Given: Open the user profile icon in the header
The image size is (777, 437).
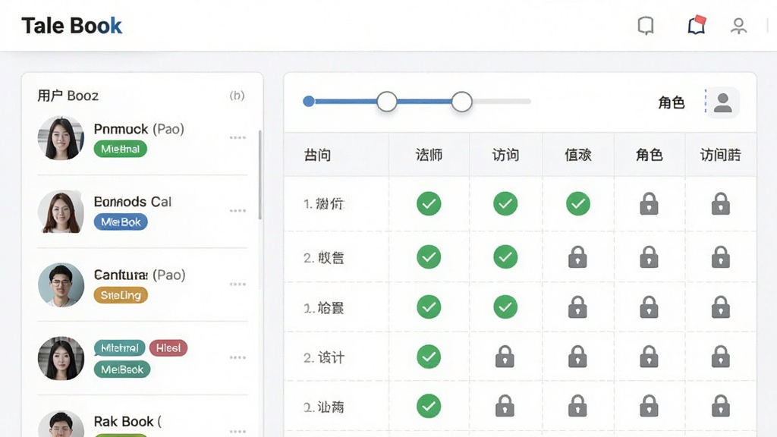Looking at the screenshot, I should [x=738, y=26].
